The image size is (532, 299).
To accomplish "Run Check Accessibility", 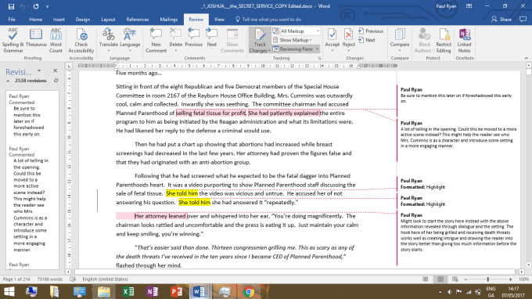I will click(x=81, y=41).
